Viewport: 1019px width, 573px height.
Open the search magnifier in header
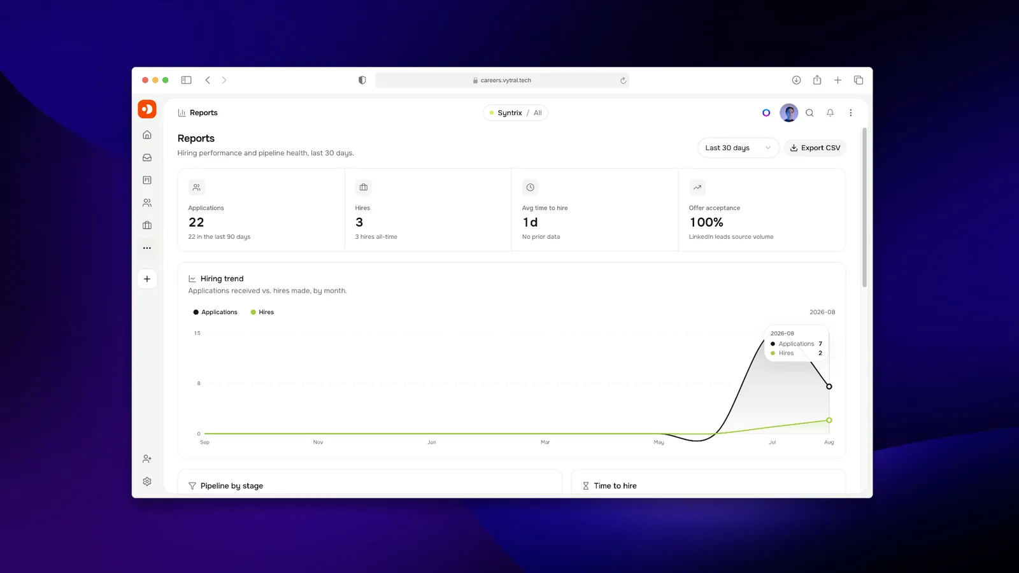(809, 113)
